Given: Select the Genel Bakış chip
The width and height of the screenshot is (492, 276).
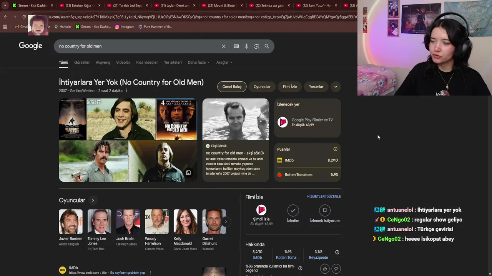Looking at the screenshot, I should [232, 87].
